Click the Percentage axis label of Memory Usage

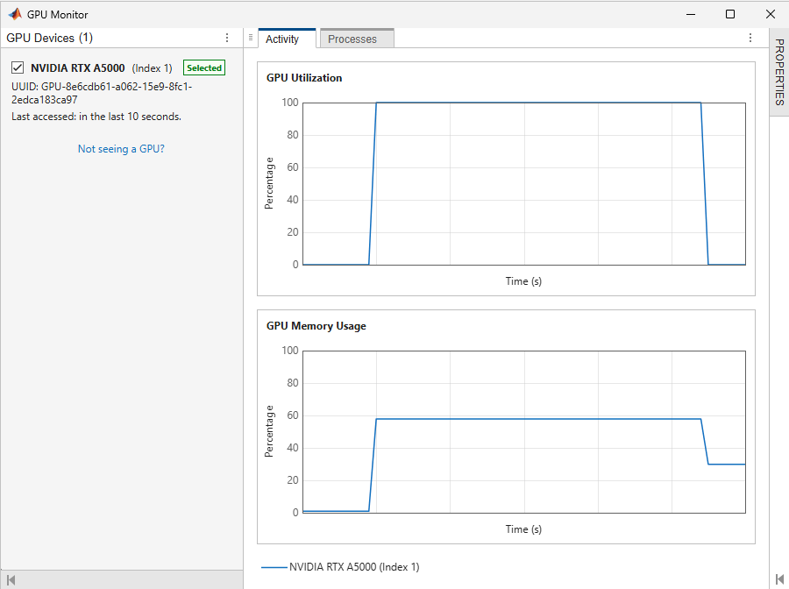coord(269,431)
